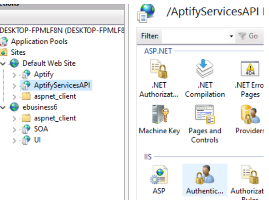Viewport: 269px width, 204px height.
Task: Collapse the ebusiness6 site node
Action: click(3, 107)
